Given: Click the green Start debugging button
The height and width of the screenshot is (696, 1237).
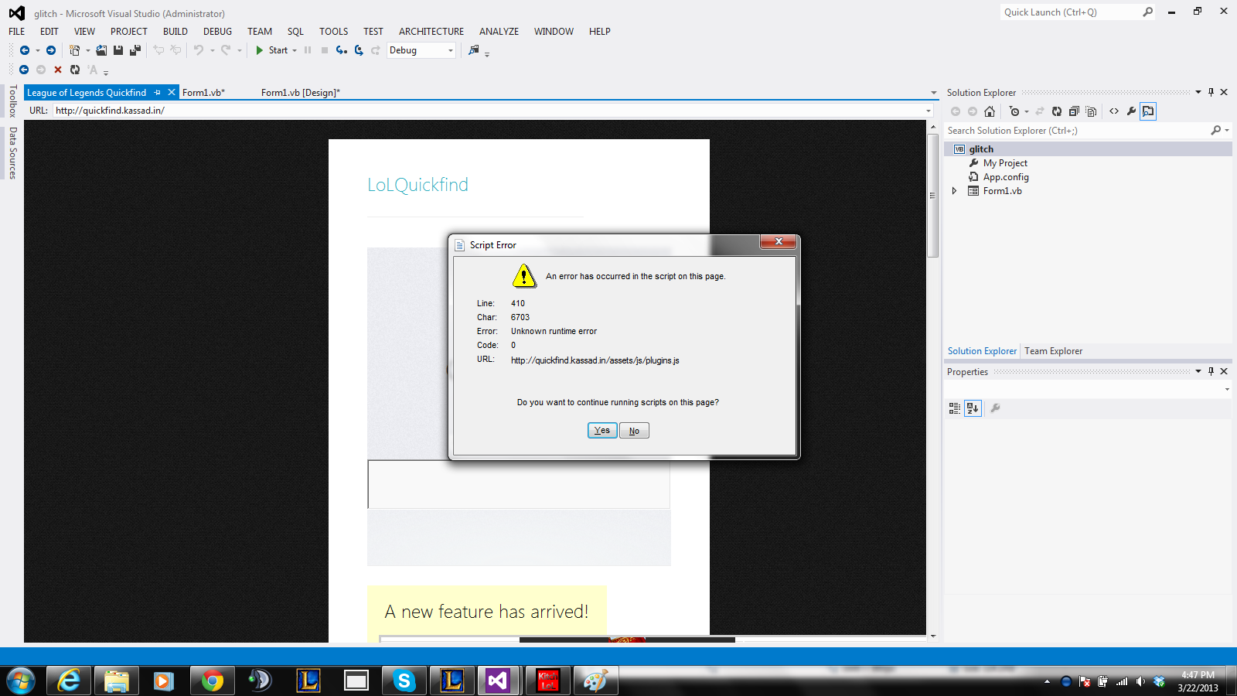Looking at the screenshot, I should pos(271,50).
